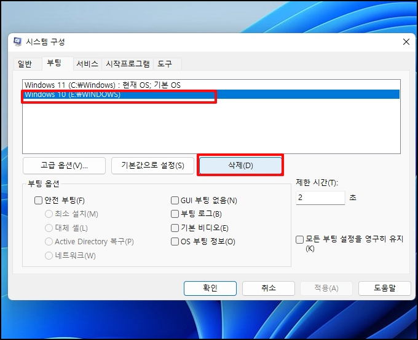Click the 삭제(D) button

pyautogui.click(x=240, y=166)
